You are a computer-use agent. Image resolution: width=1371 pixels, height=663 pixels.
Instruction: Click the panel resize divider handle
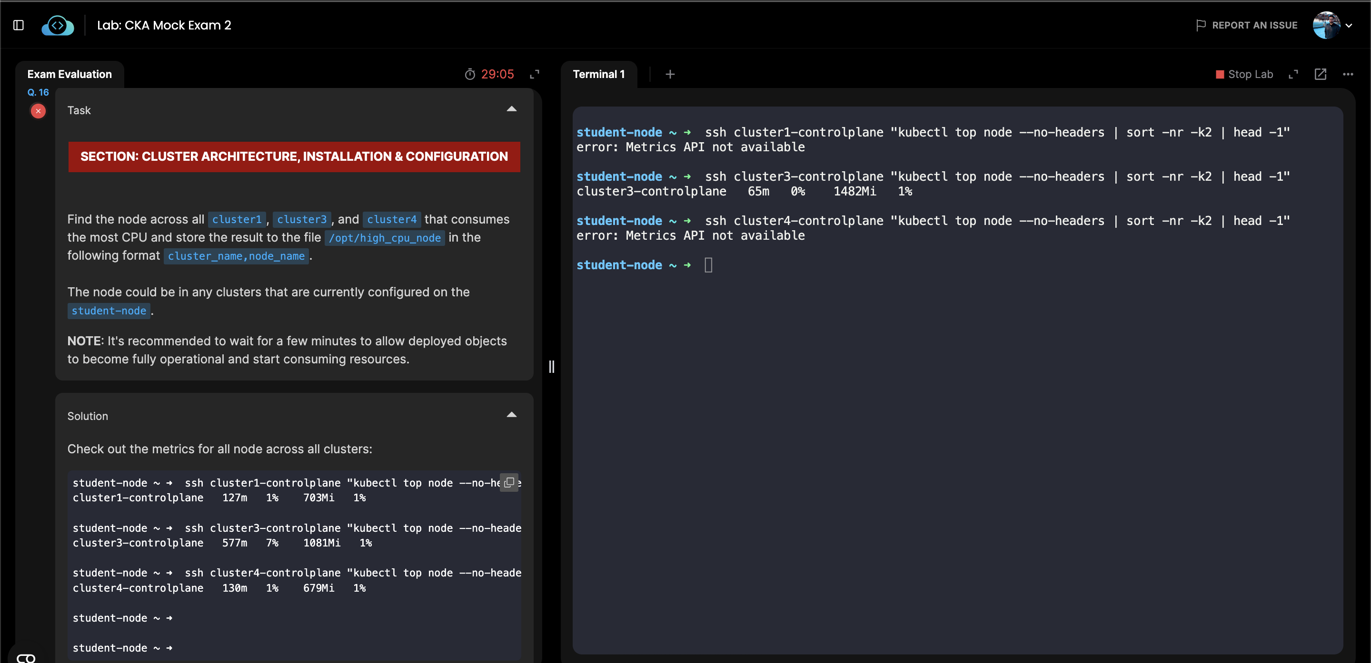click(x=551, y=366)
